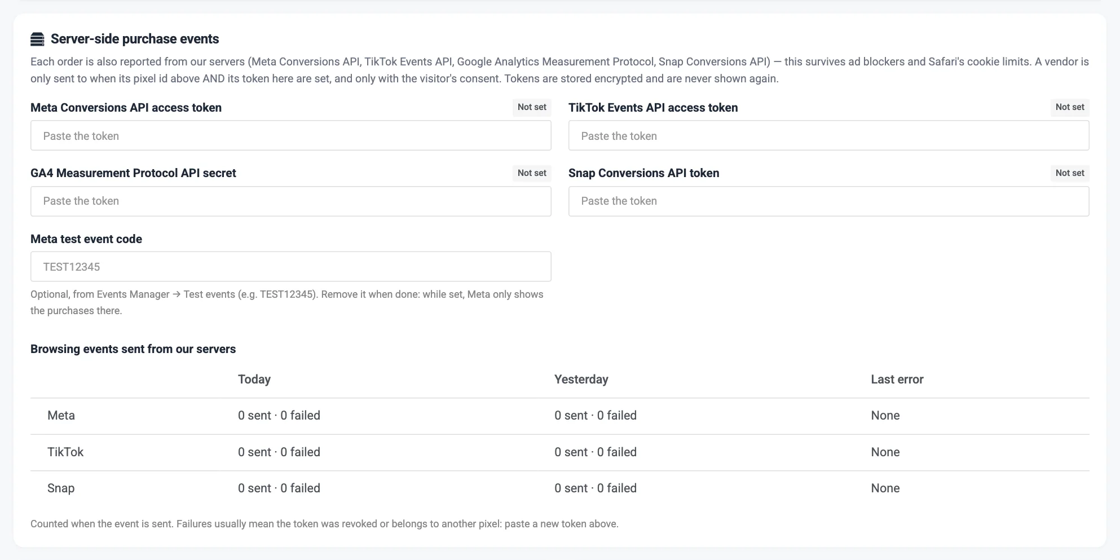Select the Meta row label in the table
Viewport: 1120px width, 560px height.
tap(61, 416)
